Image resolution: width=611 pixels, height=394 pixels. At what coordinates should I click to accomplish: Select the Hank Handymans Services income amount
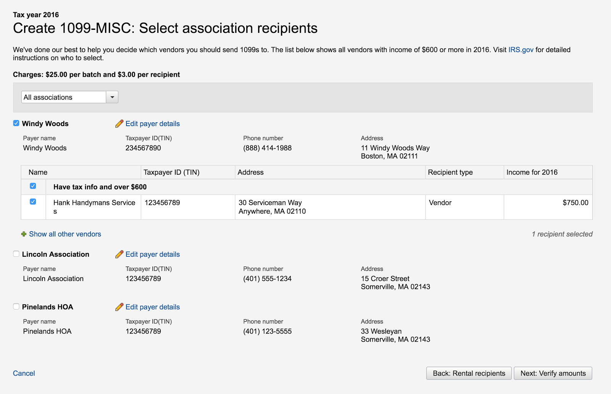coord(575,203)
